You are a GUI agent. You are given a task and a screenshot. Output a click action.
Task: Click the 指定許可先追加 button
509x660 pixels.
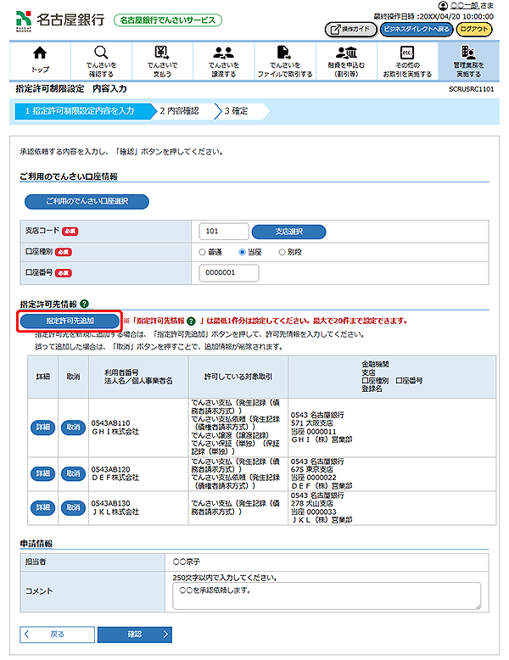point(70,322)
